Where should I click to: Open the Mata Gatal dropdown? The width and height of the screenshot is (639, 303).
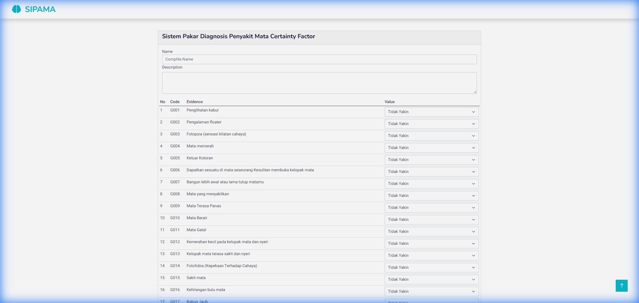pyautogui.click(x=431, y=231)
